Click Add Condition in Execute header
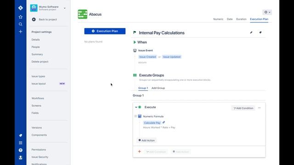 (243, 108)
